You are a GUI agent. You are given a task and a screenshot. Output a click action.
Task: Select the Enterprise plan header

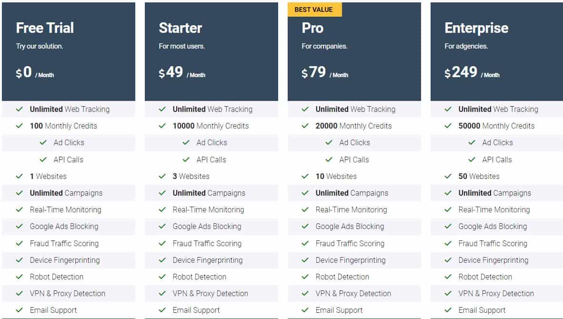476,28
